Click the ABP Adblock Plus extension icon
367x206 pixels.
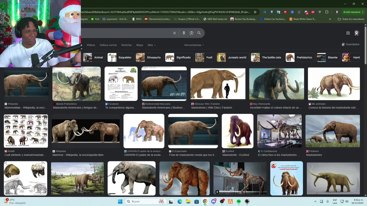(x=313, y=12)
